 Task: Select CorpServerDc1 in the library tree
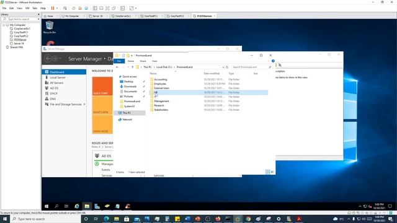coord(22,28)
